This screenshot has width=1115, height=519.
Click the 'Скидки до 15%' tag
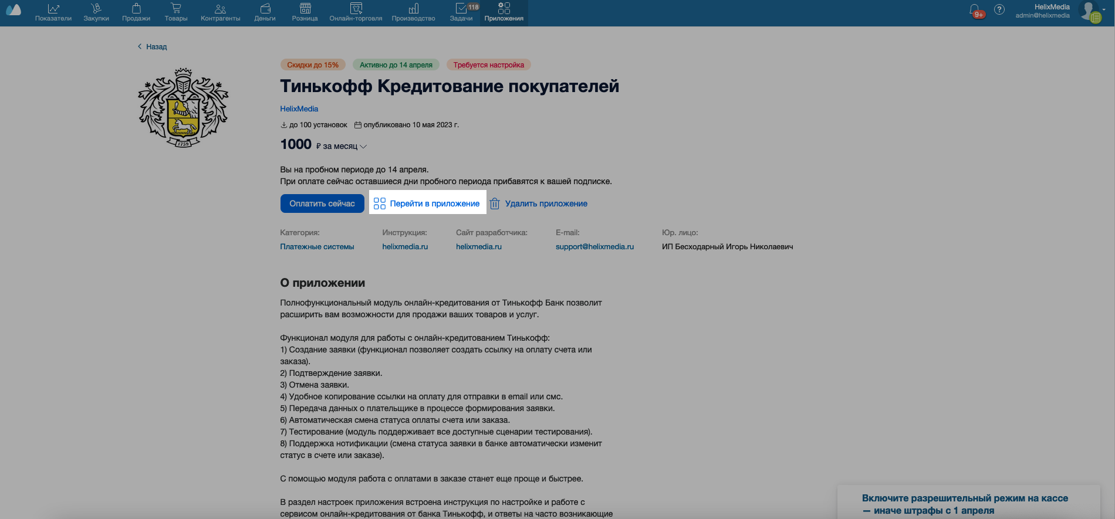[313, 65]
